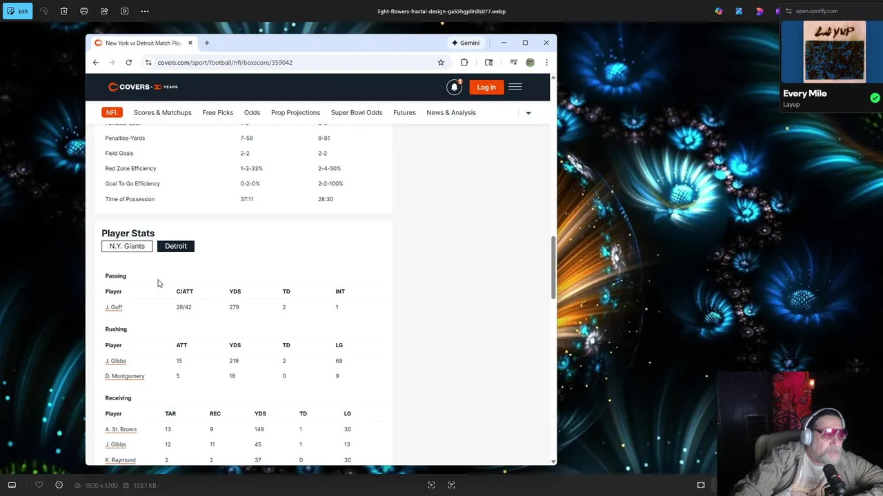Open News & Analysis menu item
Screen dimensions: 883x496
tap(451, 112)
